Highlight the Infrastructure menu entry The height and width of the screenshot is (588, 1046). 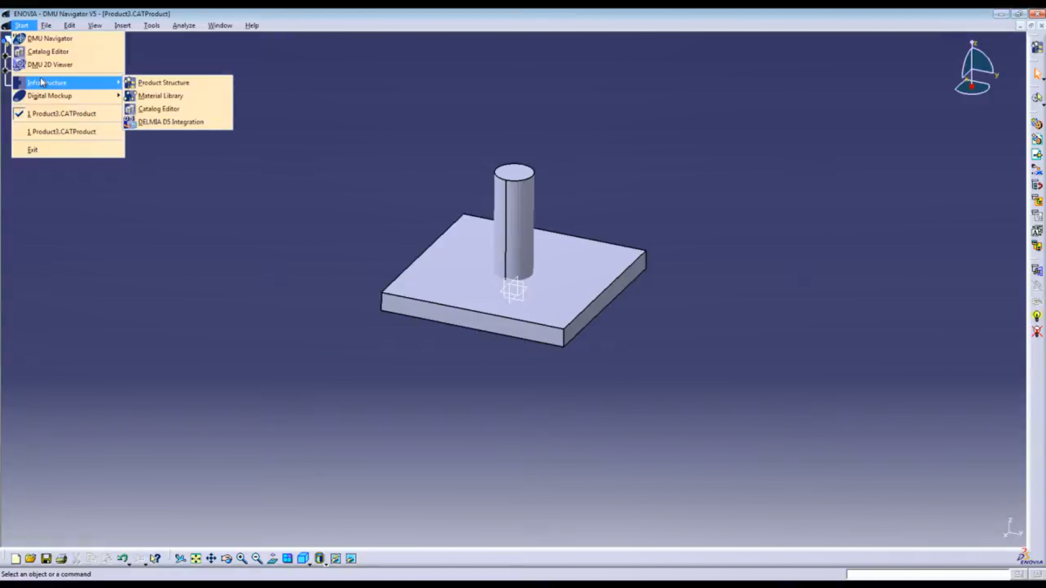tap(68, 83)
